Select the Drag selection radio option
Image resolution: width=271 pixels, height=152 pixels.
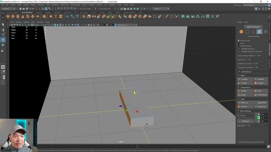(x=239, y=43)
